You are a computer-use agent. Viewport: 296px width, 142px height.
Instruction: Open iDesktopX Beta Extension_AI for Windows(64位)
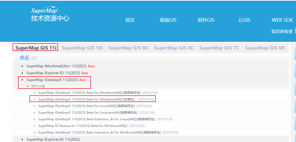tap(100, 132)
